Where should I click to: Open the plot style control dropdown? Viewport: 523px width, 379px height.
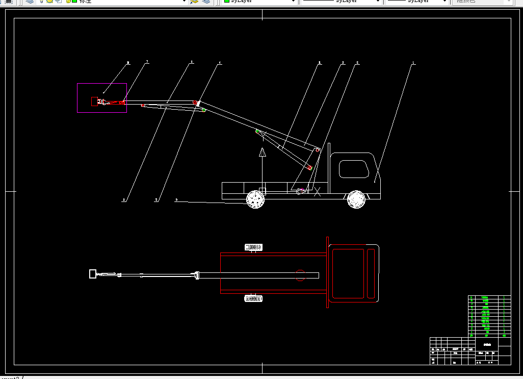(x=509, y=1)
